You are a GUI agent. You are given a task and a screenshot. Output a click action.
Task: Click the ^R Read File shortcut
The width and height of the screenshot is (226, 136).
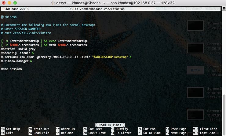click(38, 133)
